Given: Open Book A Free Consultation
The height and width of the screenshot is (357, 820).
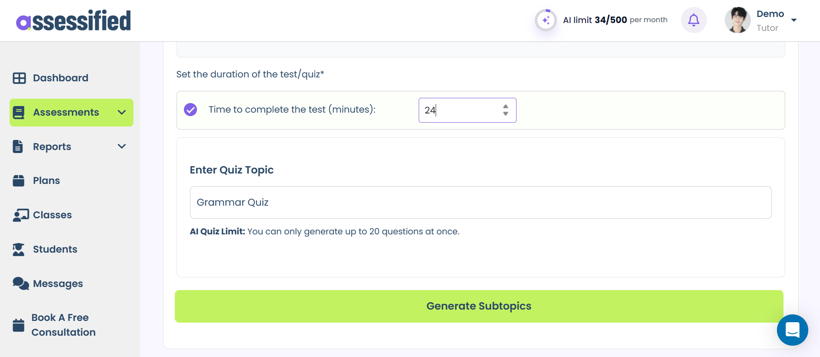Looking at the screenshot, I should pyautogui.click(x=63, y=325).
